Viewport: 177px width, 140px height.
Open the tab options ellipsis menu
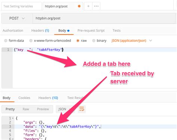pos(96,6)
